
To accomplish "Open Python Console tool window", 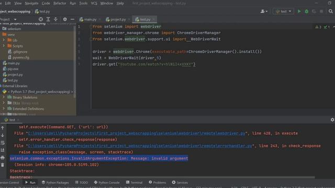I will pyautogui.click(x=107, y=182).
